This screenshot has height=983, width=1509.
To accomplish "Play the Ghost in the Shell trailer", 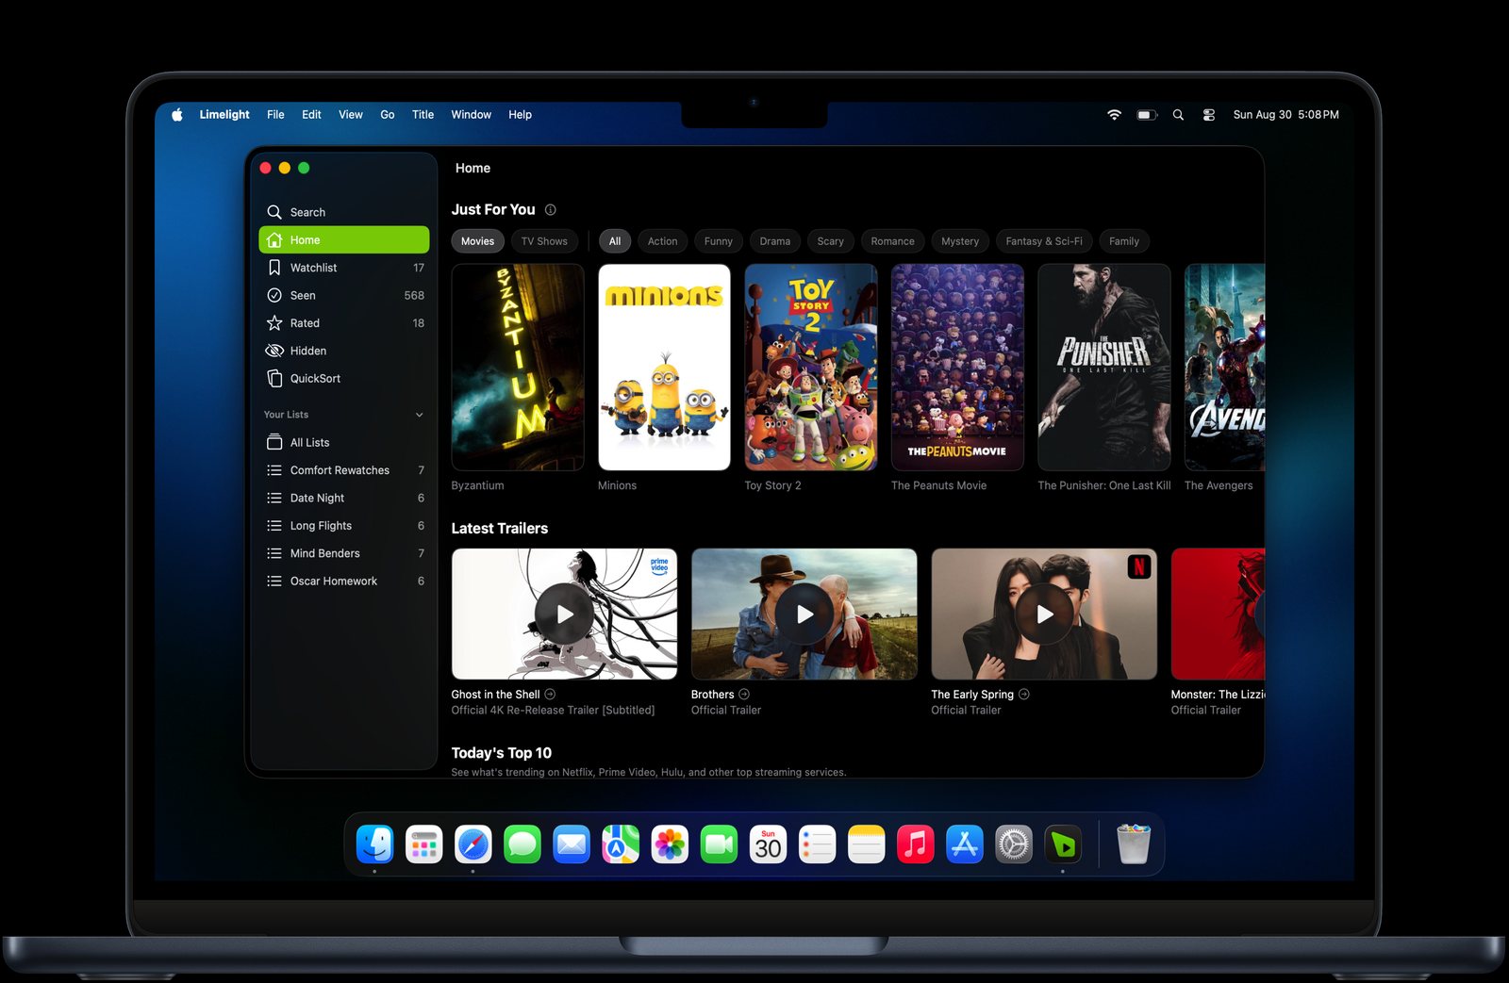I will [564, 614].
